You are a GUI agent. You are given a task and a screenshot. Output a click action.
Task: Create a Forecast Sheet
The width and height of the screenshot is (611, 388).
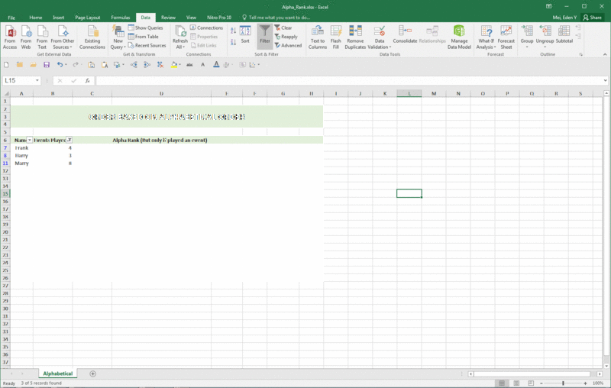(506, 37)
